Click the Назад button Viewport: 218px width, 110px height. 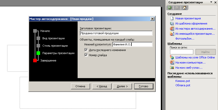coord(102,86)
